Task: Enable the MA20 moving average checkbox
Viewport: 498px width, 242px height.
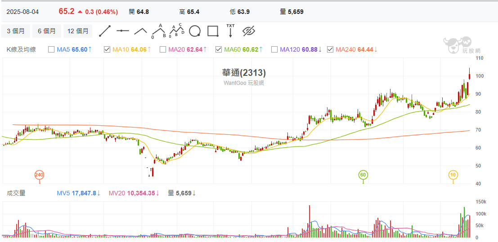Action: pos(162,49)
